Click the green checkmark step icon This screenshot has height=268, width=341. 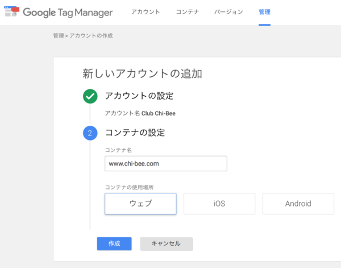point(90,96)
